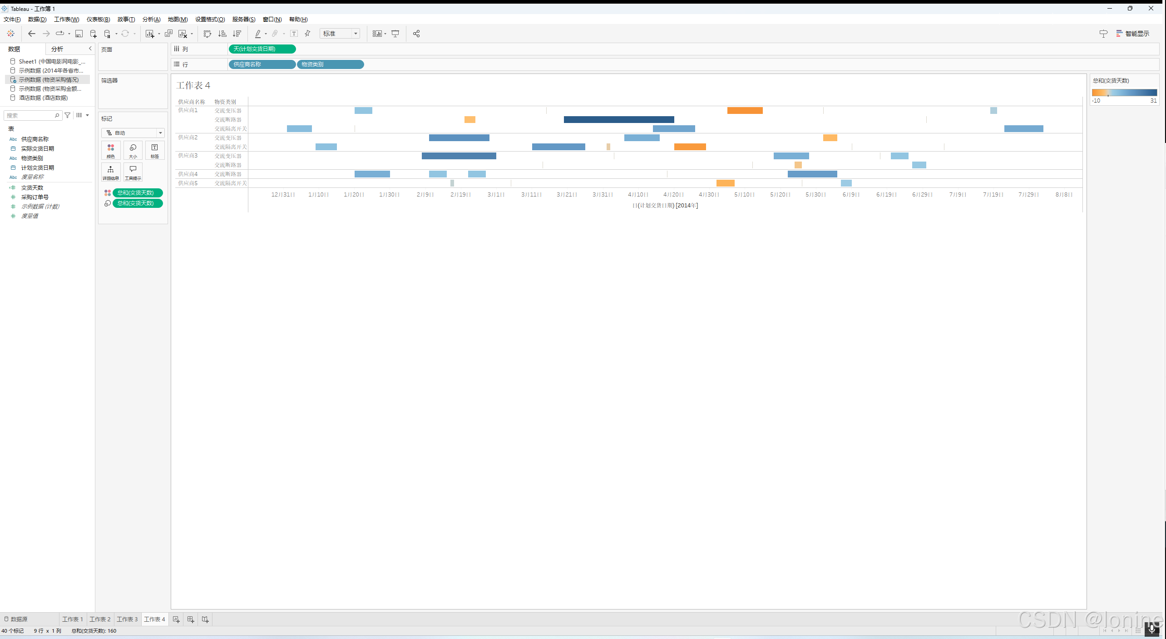Click the 总和(交货天数) color legend gradient
The width and height of the screenshot is (1166, 639).
(x=1124, y=93)
